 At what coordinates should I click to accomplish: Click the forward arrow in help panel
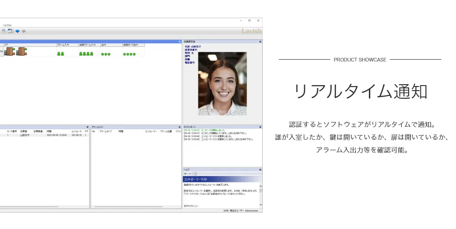coord(190,173)
